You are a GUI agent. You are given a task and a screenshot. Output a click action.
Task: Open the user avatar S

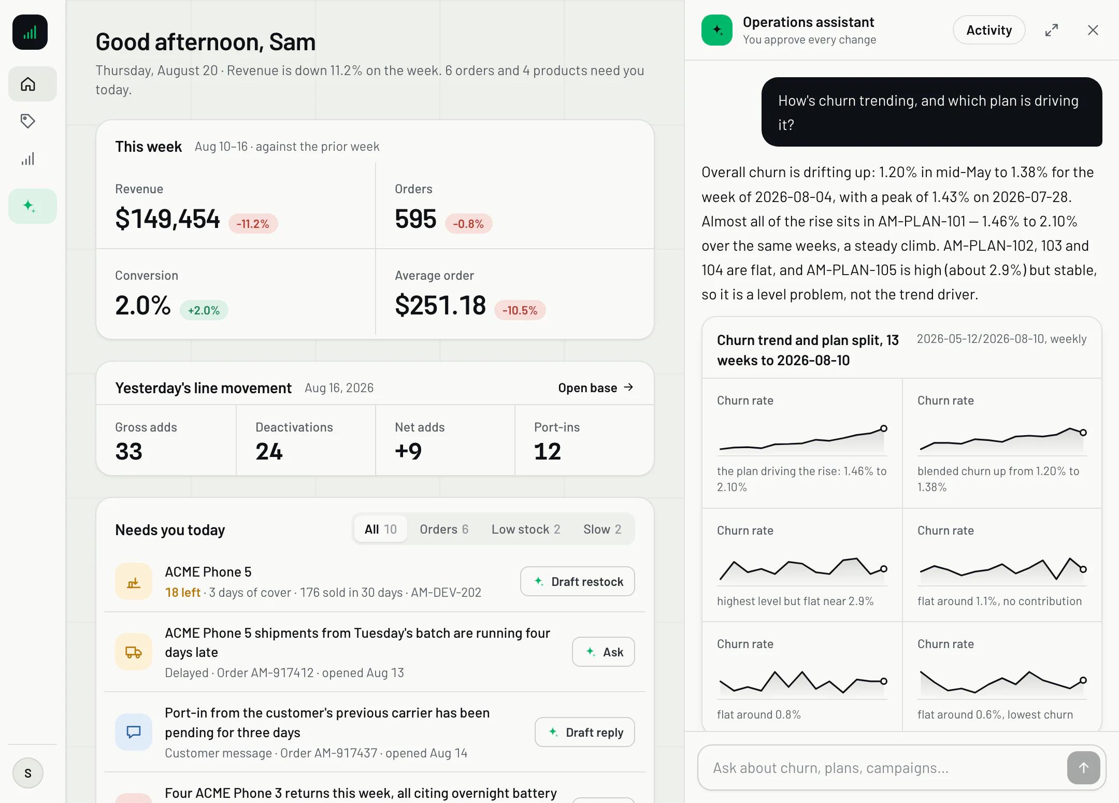[x=28, y=773]
